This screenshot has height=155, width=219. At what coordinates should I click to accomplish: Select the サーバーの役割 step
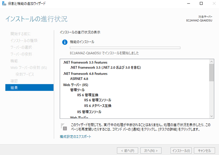21,54
